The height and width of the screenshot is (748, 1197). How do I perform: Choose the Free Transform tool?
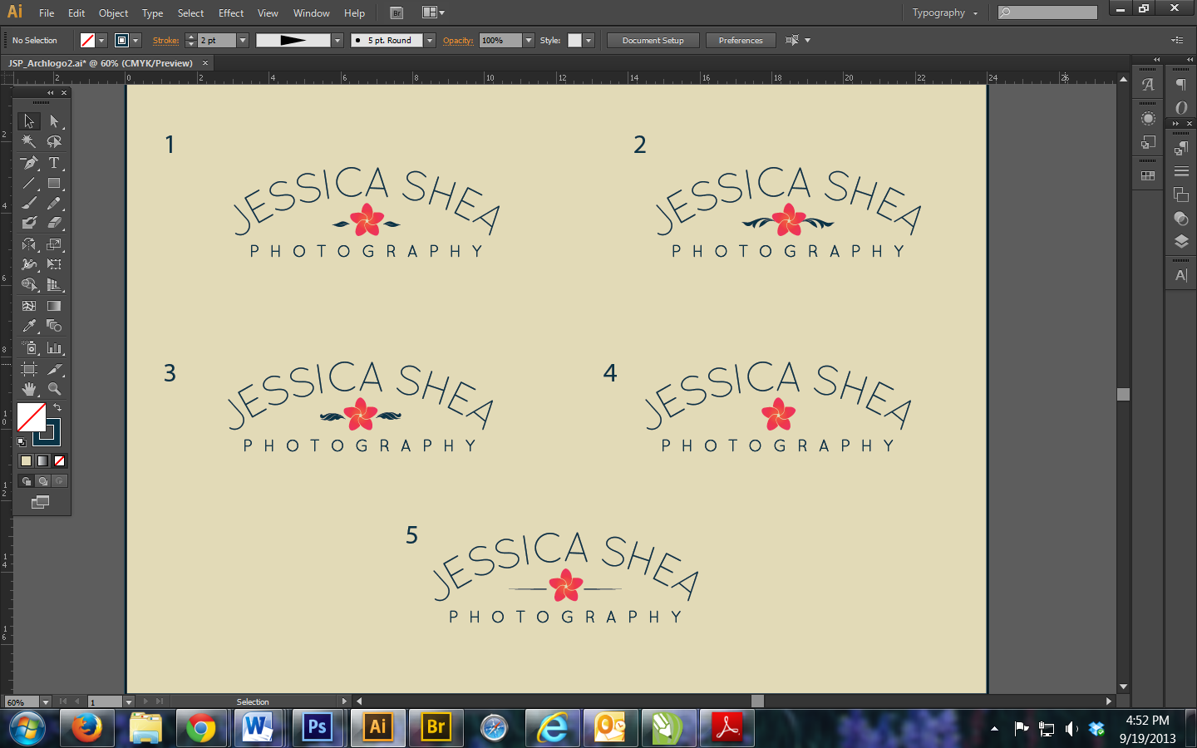tap(54, 264)
